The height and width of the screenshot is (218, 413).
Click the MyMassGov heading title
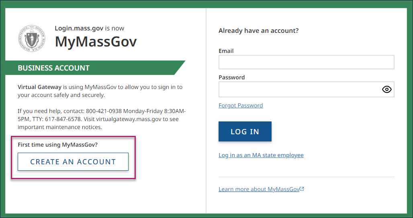coord(96,41)
